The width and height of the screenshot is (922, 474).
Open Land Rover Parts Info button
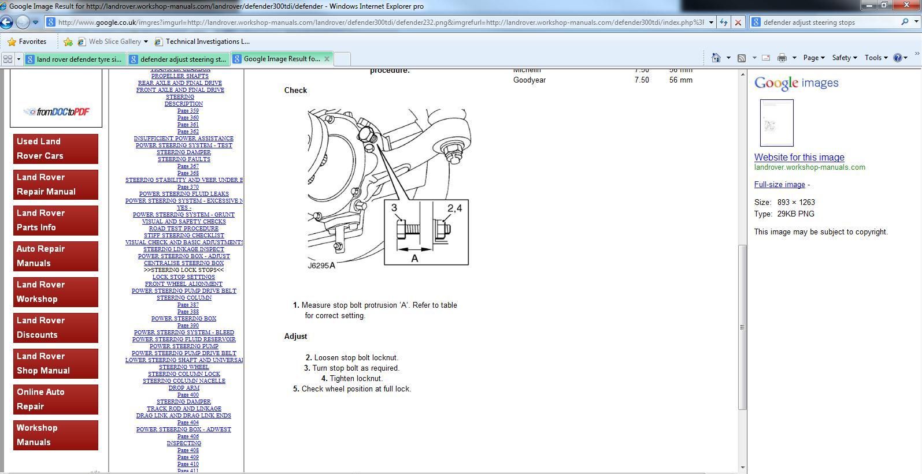[55, 220]
